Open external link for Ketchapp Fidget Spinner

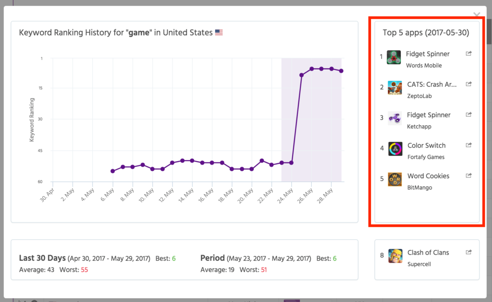[468, 115]
